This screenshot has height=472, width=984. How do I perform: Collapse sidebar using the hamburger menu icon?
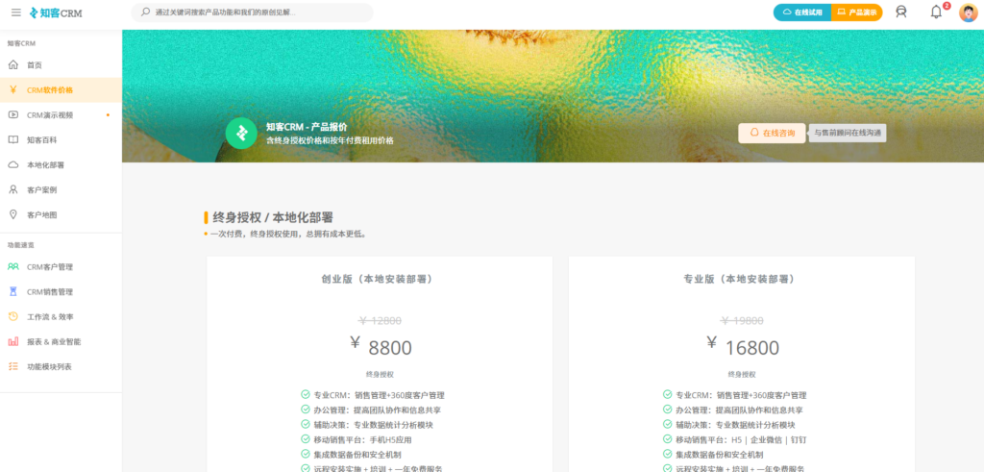(x=15, y=12)
